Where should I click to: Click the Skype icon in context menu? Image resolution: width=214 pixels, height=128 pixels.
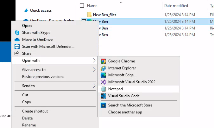[x=17, y=33]
